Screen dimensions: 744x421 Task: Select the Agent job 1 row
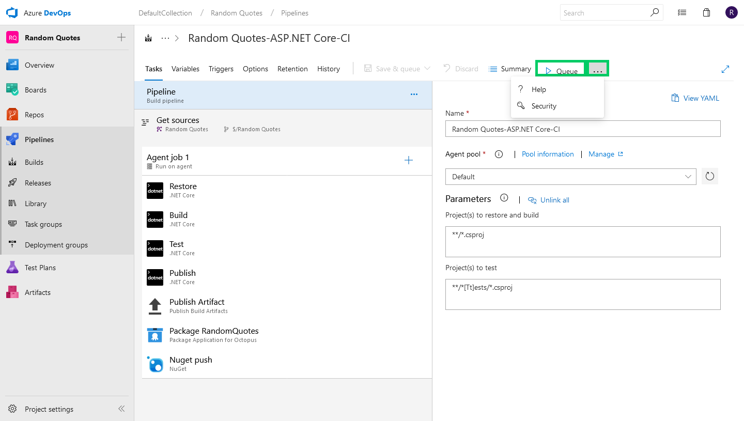[x=287, y=161]
